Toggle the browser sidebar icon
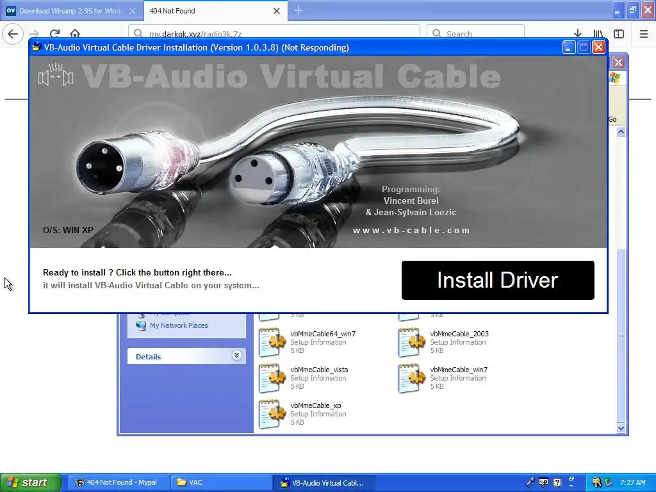Screen dimensions: 656x492 tap(619, 34)
